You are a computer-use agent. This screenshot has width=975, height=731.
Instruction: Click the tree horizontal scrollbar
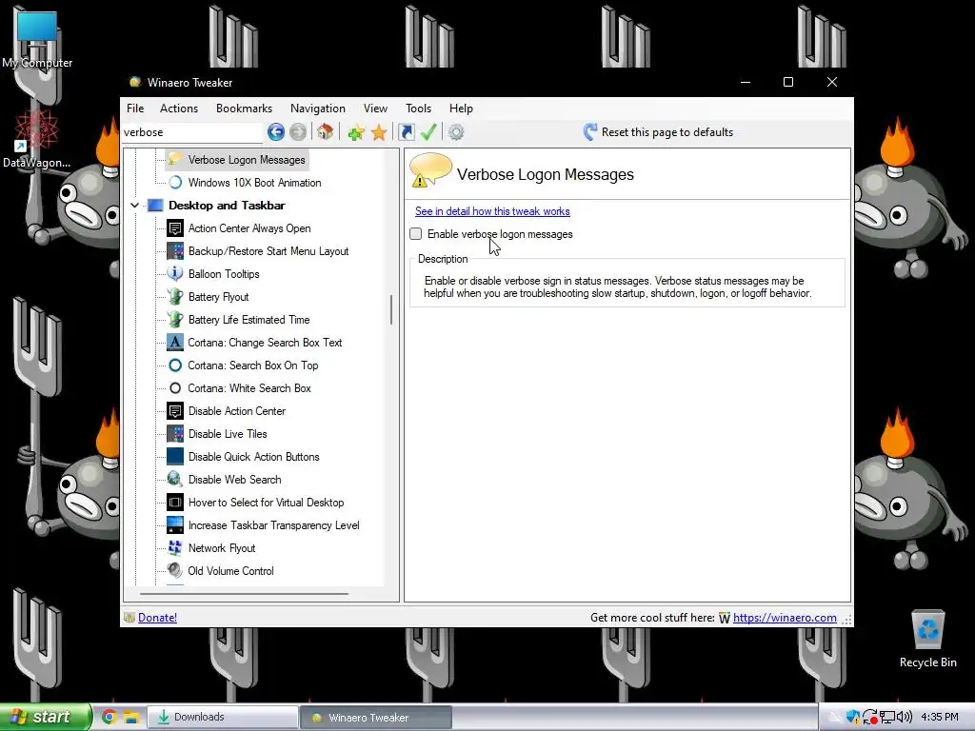click(x=244, y=594)
